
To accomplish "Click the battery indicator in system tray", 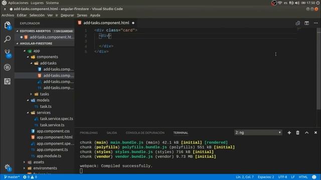I will (303, 3).
